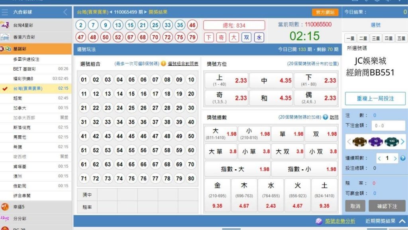
Task: Click the 官方網站 button
Action: (x=326, y=12)
